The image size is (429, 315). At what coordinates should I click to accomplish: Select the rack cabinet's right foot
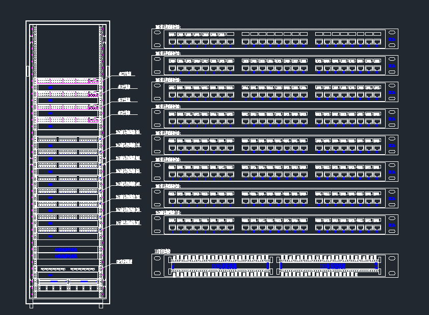coord(100,305)
